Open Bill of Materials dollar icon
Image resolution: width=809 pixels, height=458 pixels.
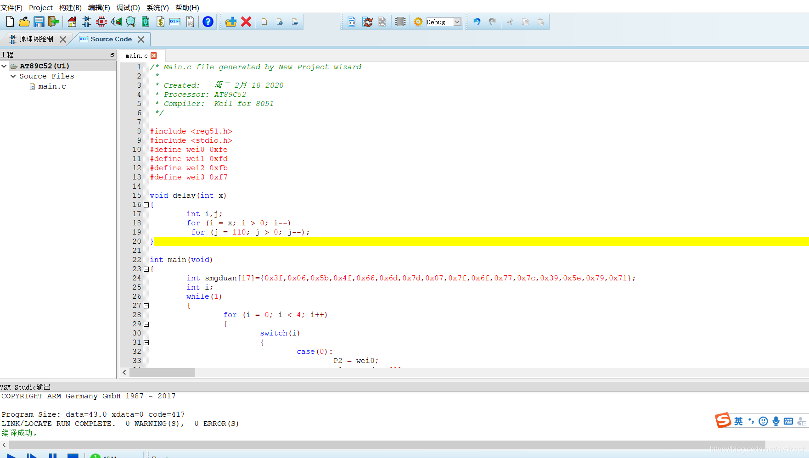click(160, 22)
